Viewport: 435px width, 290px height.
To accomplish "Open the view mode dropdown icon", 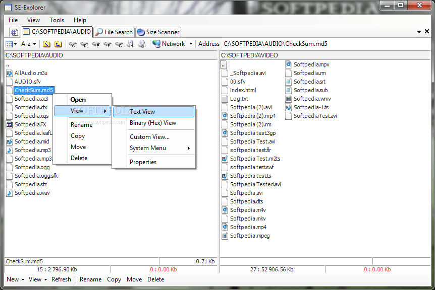I will (x=11, y=44).
